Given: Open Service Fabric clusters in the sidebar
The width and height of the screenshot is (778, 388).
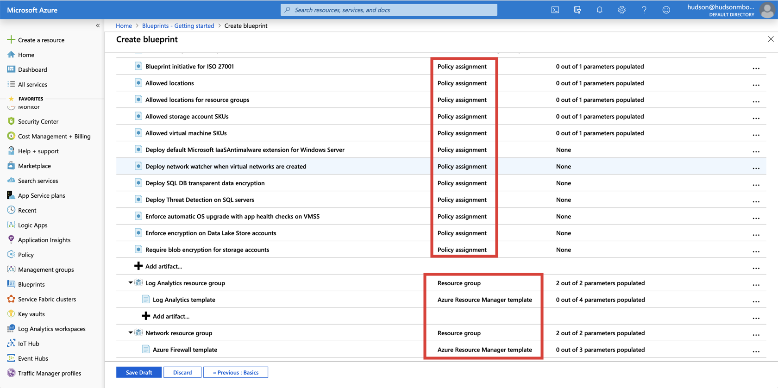Looking at the screenshot, I should [47, 299].
